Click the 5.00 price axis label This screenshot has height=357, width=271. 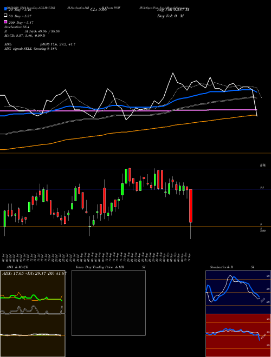coord(263,230)
